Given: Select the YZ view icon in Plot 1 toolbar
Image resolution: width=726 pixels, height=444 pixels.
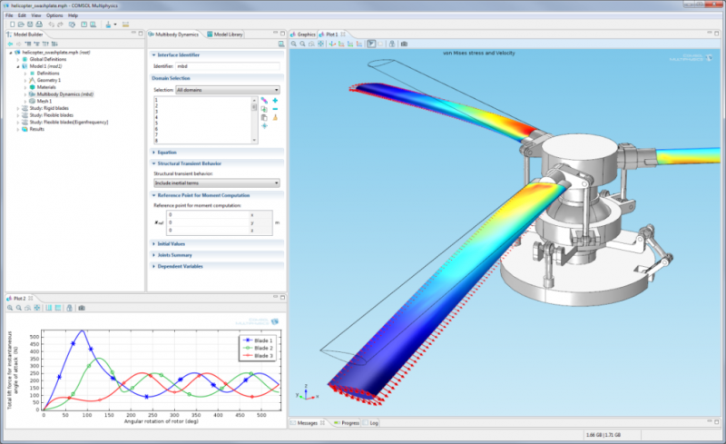Looking at the screenshot, I should (x=350, y=44).
